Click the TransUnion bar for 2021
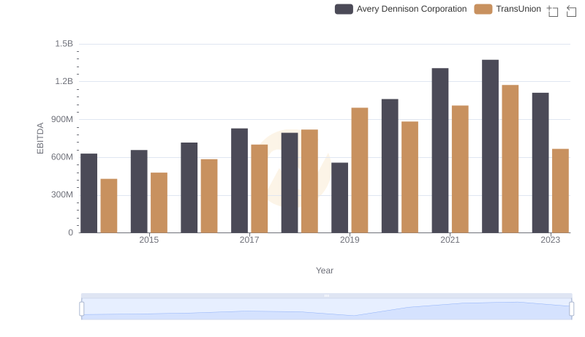The image size is (585, 337). (460, 169)
